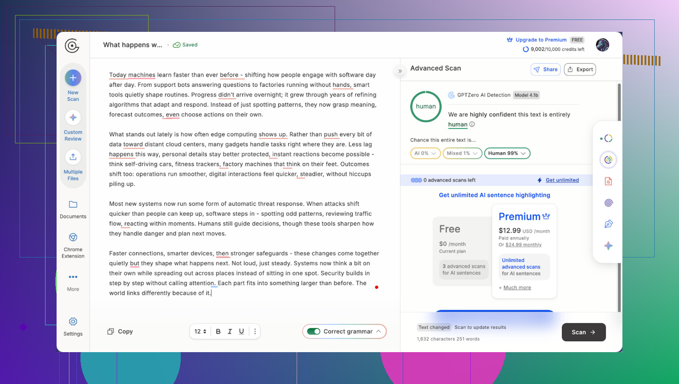
Task: Open the font size 12 selector
Action: coord(200,331)
